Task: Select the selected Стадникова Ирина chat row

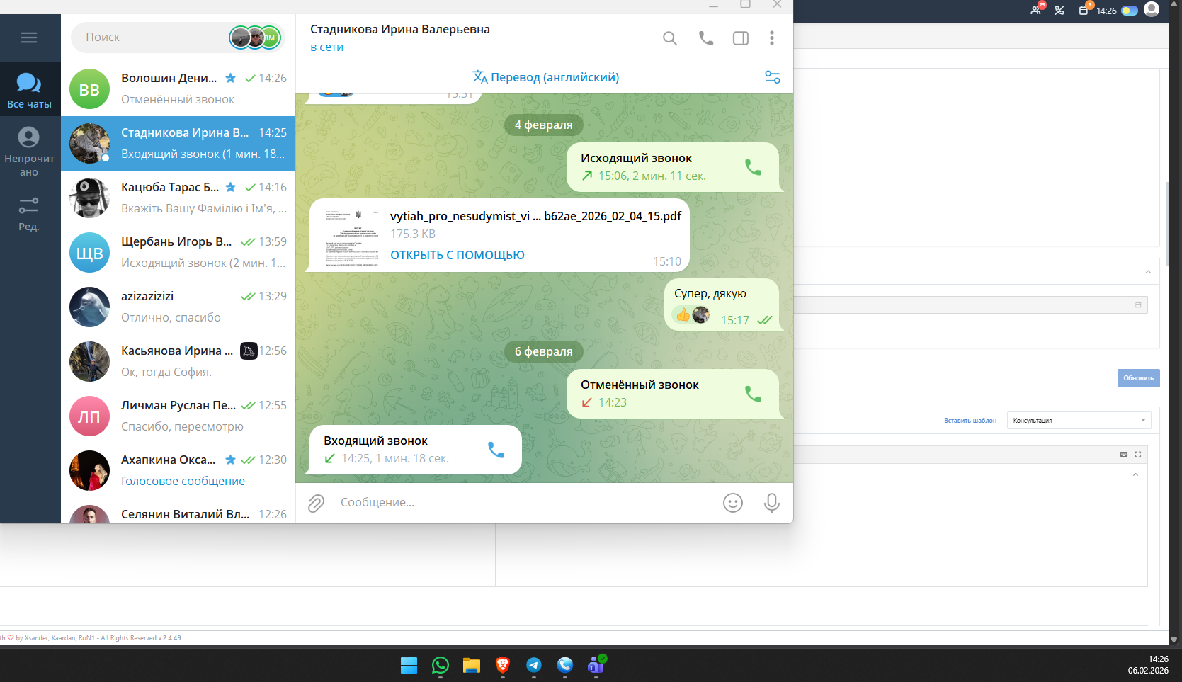Action: pyautogui.click(x=178, y=144)
